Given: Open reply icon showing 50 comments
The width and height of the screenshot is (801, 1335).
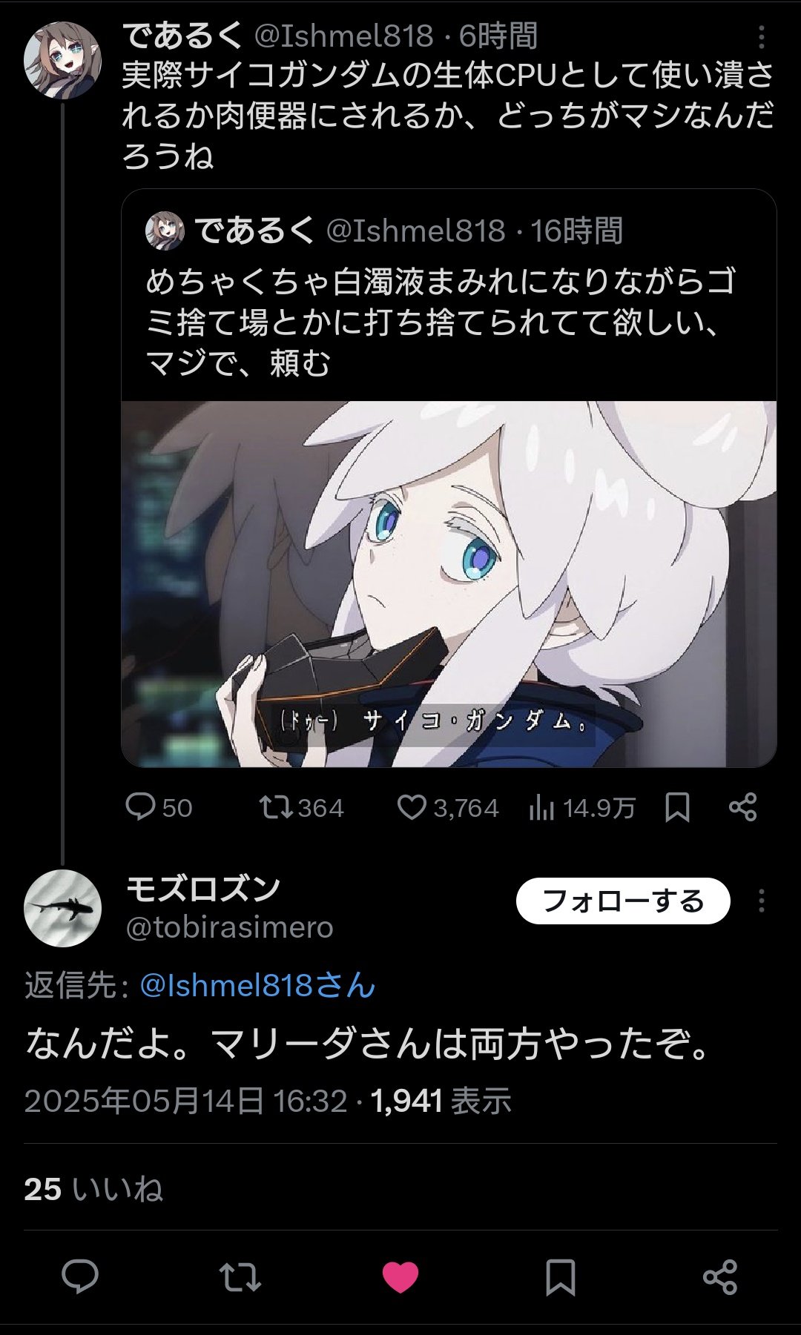Looking at the screenshot, I should [x=140, y=806].
